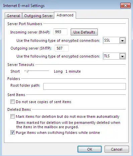The height and width of the screenshot is (156, 133).
Task: Click the Server Timeouts slider thumb
Action: click(x=27, y=71)
